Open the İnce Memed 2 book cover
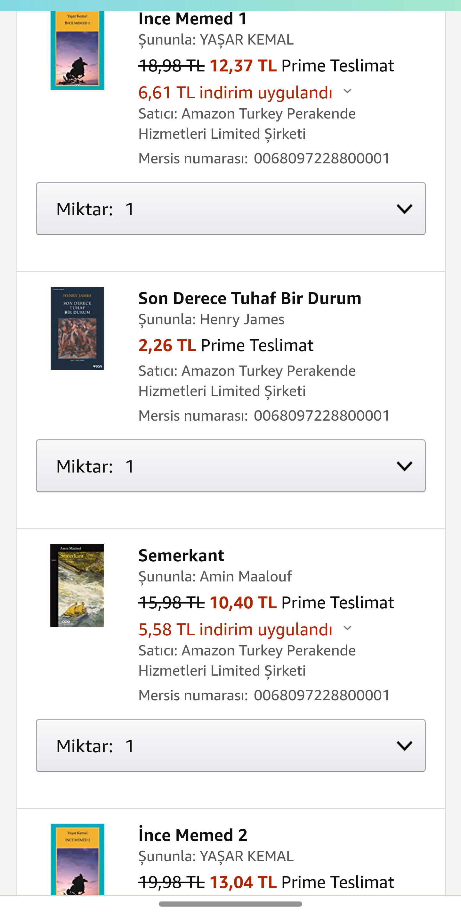This screenshot has width=461, height=913. pyautogui.click(x=77, y=859)
